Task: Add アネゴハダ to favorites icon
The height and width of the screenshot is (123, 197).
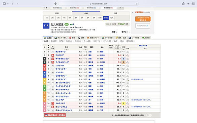Action: click(x=128, y=55)
